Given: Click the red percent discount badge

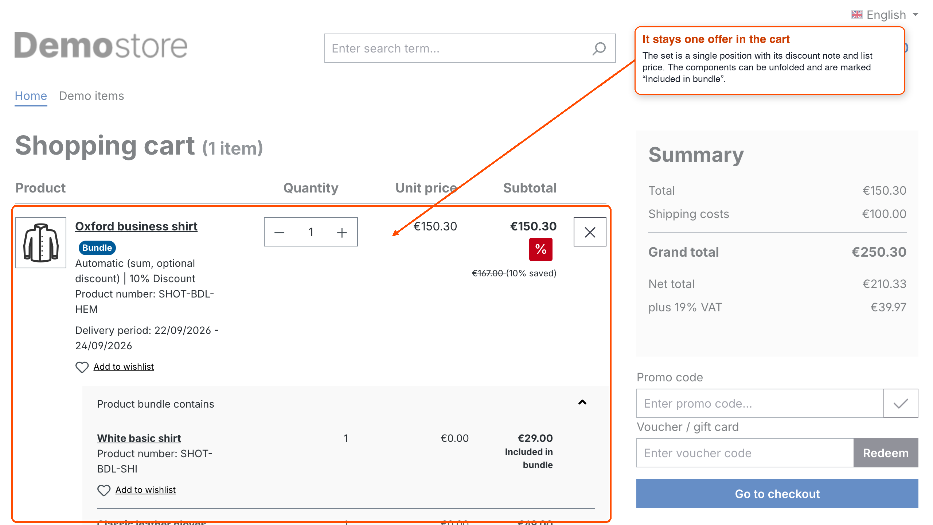Looking at the screenshot, I should tap(540, 249).
